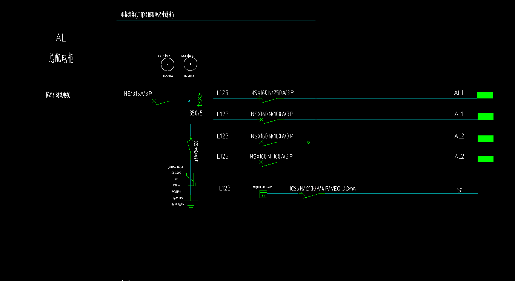Select the surge protector rectangle symbol

pyautogui.click(x=191, y=179)
